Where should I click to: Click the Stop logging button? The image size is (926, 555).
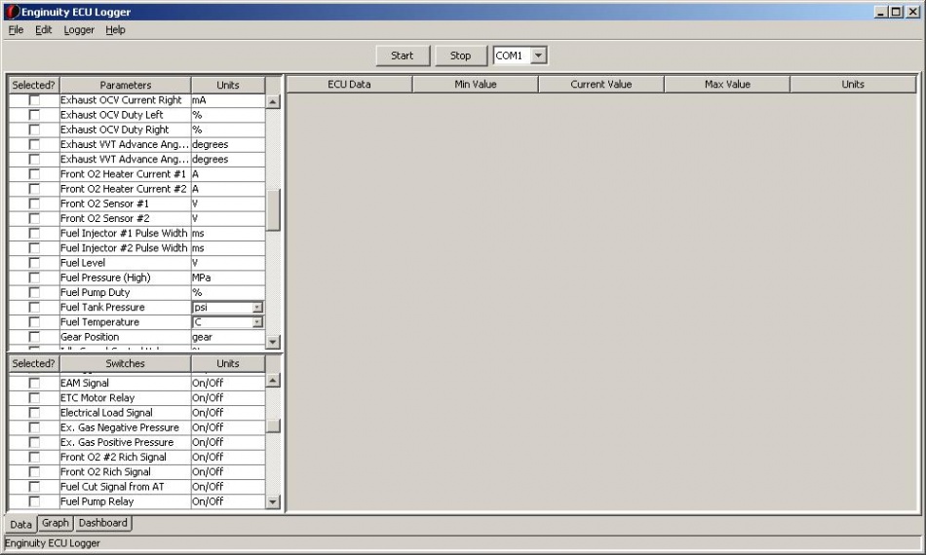[460, 55]
